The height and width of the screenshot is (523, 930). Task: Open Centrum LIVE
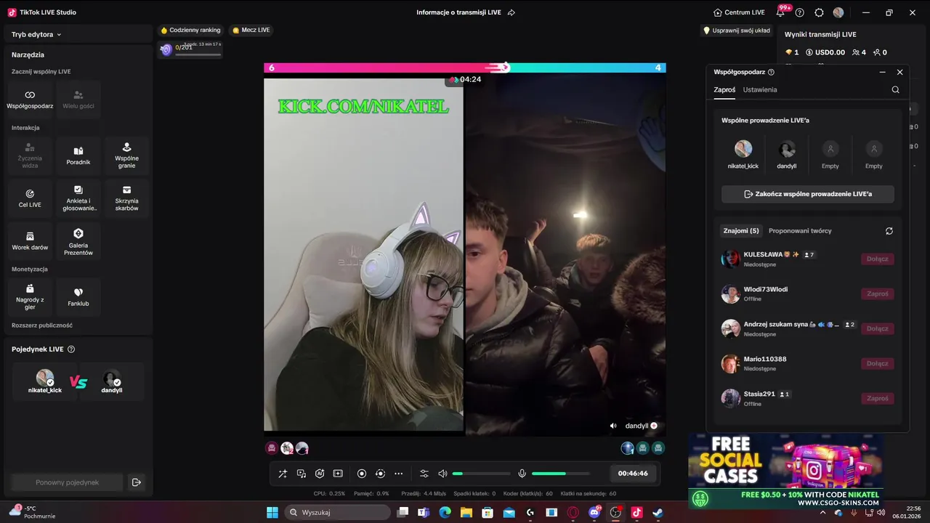pos(739,12)
